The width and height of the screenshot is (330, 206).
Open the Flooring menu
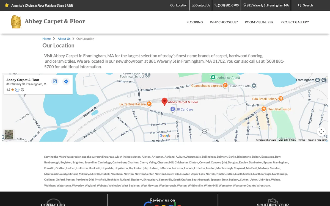tap(195, 22)
